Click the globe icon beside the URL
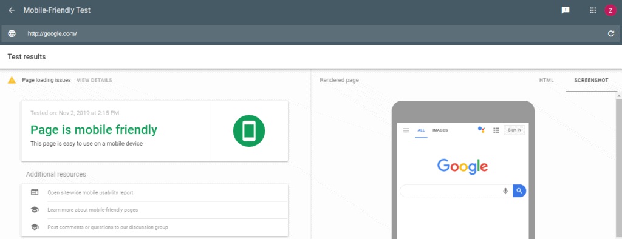This screenshot has width=622, height=239. coord(12,34)
